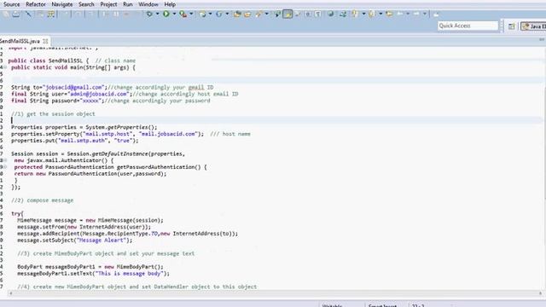Click "public class SendMailSSL" declaration
Image resolution: width=546 pixels, height=307 pixels.
[x=45, y=61]
